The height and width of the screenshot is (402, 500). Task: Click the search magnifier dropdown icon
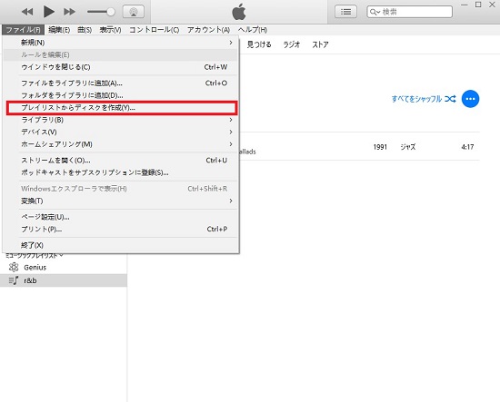pos(375,13)
